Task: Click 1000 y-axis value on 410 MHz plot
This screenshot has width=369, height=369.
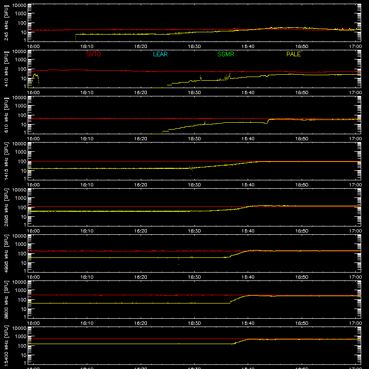Action: [21, 60]
